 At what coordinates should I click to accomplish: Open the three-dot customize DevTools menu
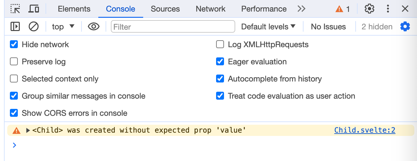388,9
